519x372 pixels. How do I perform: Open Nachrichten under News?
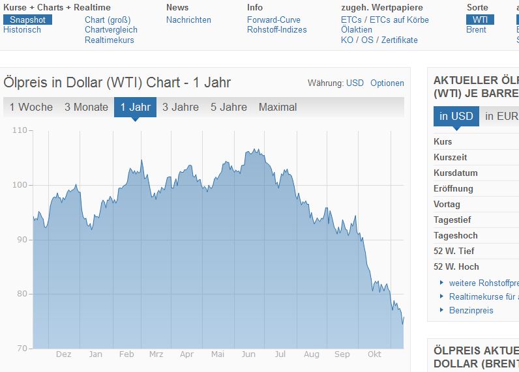coord(188,20)
